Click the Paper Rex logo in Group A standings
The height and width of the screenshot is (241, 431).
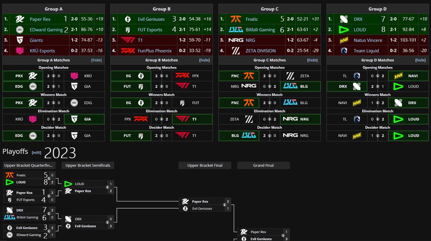20,19
